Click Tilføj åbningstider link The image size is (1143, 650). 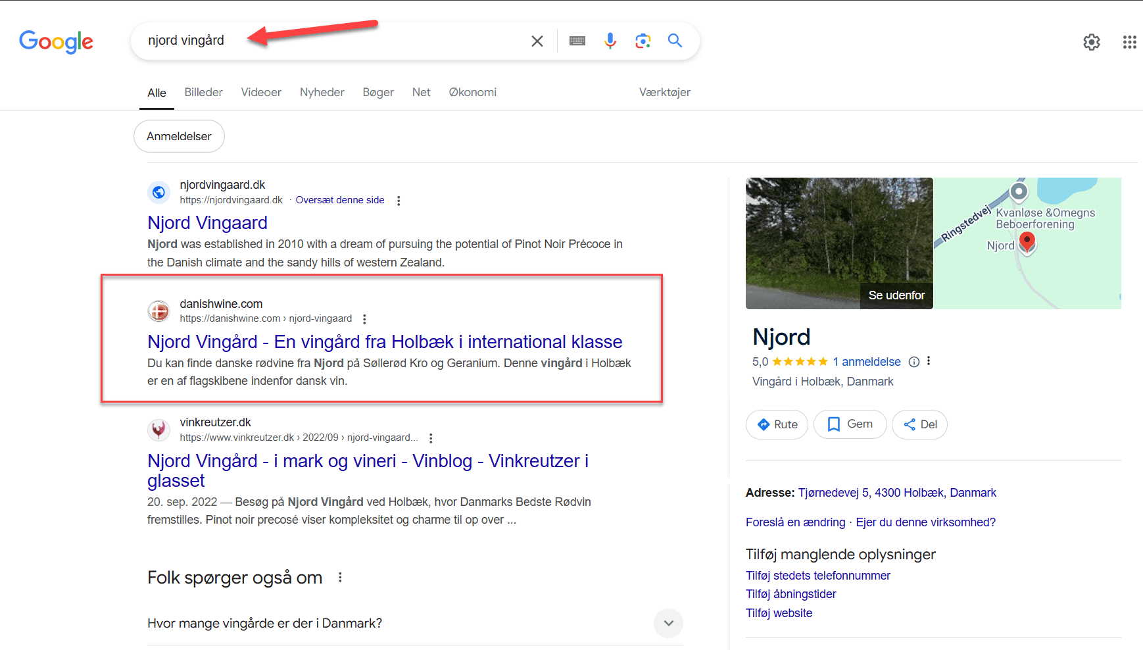[790, 594]
